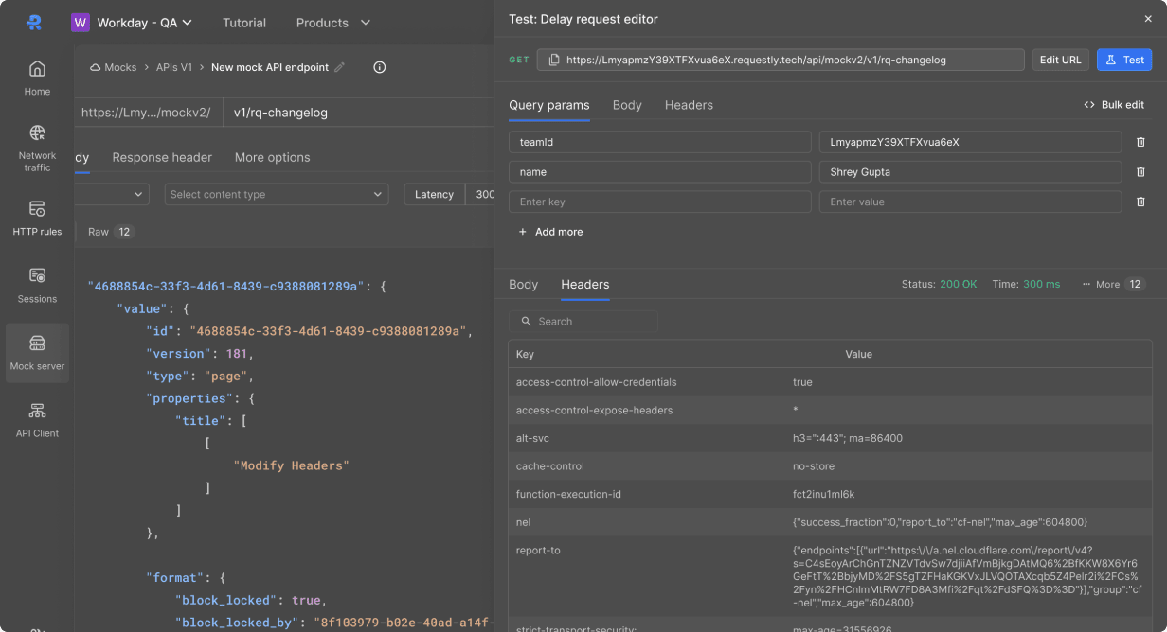
Task: Delete the teamId query param row
Action: (1140, 142)
